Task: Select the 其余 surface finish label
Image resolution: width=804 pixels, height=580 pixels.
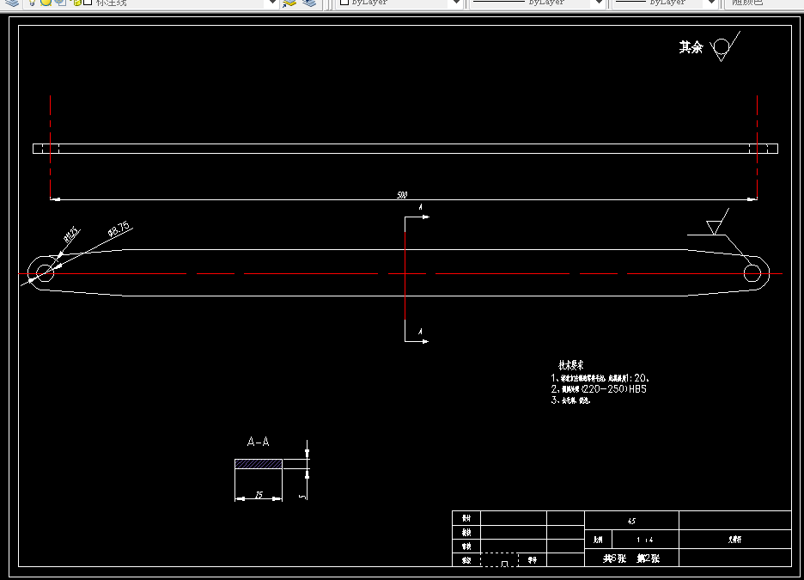Action: click(691, 47)
